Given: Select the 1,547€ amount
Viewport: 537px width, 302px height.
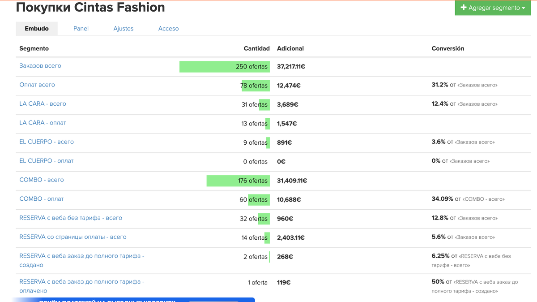Looking at the screenshot, I should 287,124.
